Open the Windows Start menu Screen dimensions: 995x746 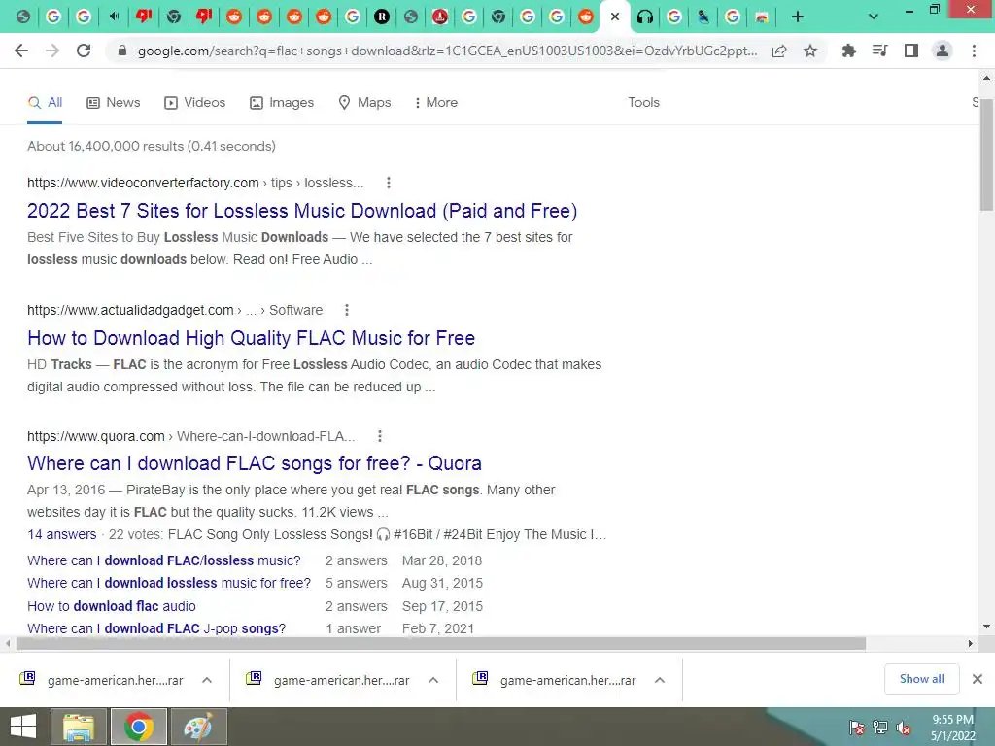tap(23, 727)
